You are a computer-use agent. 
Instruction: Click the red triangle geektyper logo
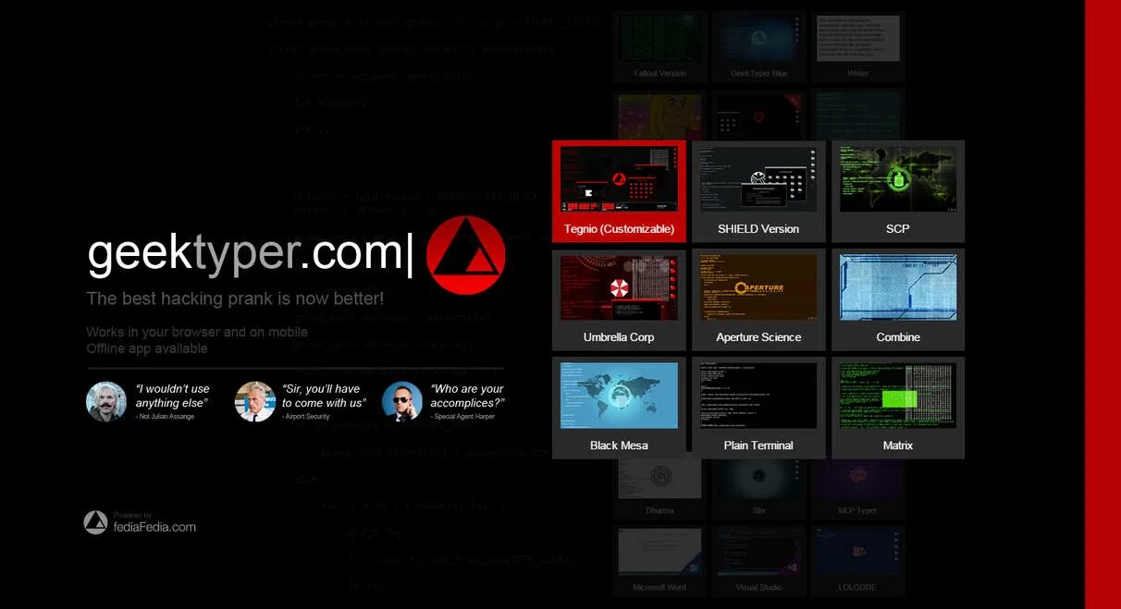[466, 256]
